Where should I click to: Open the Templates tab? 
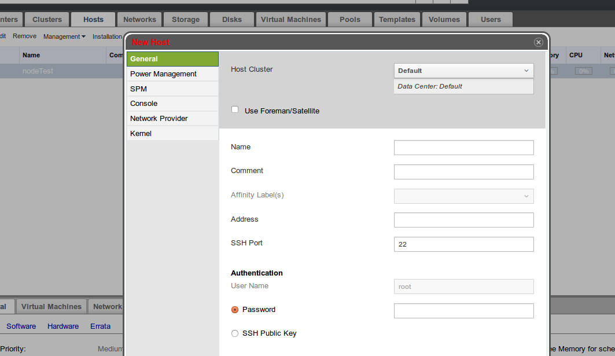[397, 20]
